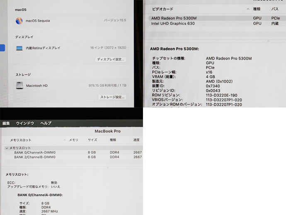Click the bold BANK 0/ChannelA-DIMM0: heading
The width and height of the screenshot is (286, 215).
pos(40,195)
